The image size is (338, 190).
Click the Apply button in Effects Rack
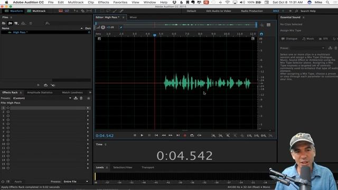[x=18, y=182]
